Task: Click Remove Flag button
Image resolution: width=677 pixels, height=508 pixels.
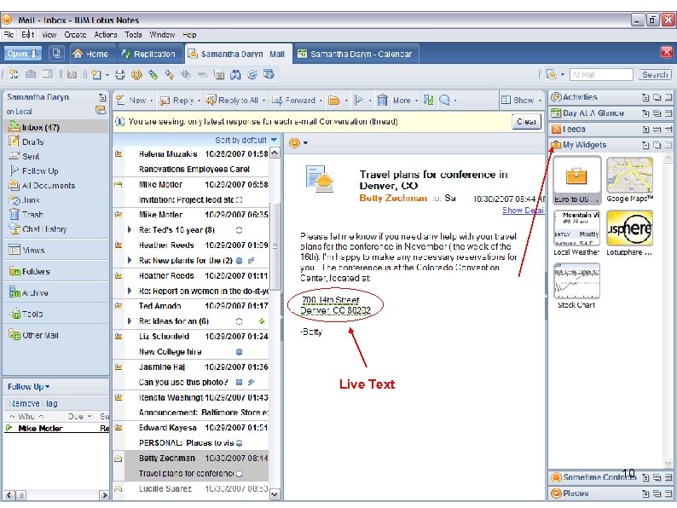Action: tap(34, 403)
